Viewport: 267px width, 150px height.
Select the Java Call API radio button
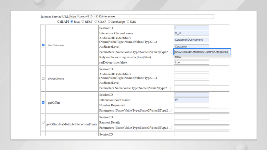pos(72,22)
